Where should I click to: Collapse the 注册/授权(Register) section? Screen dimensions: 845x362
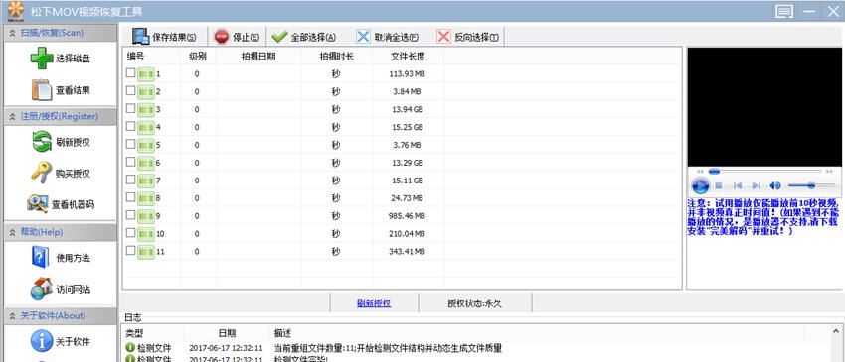[x=12, y=117]
